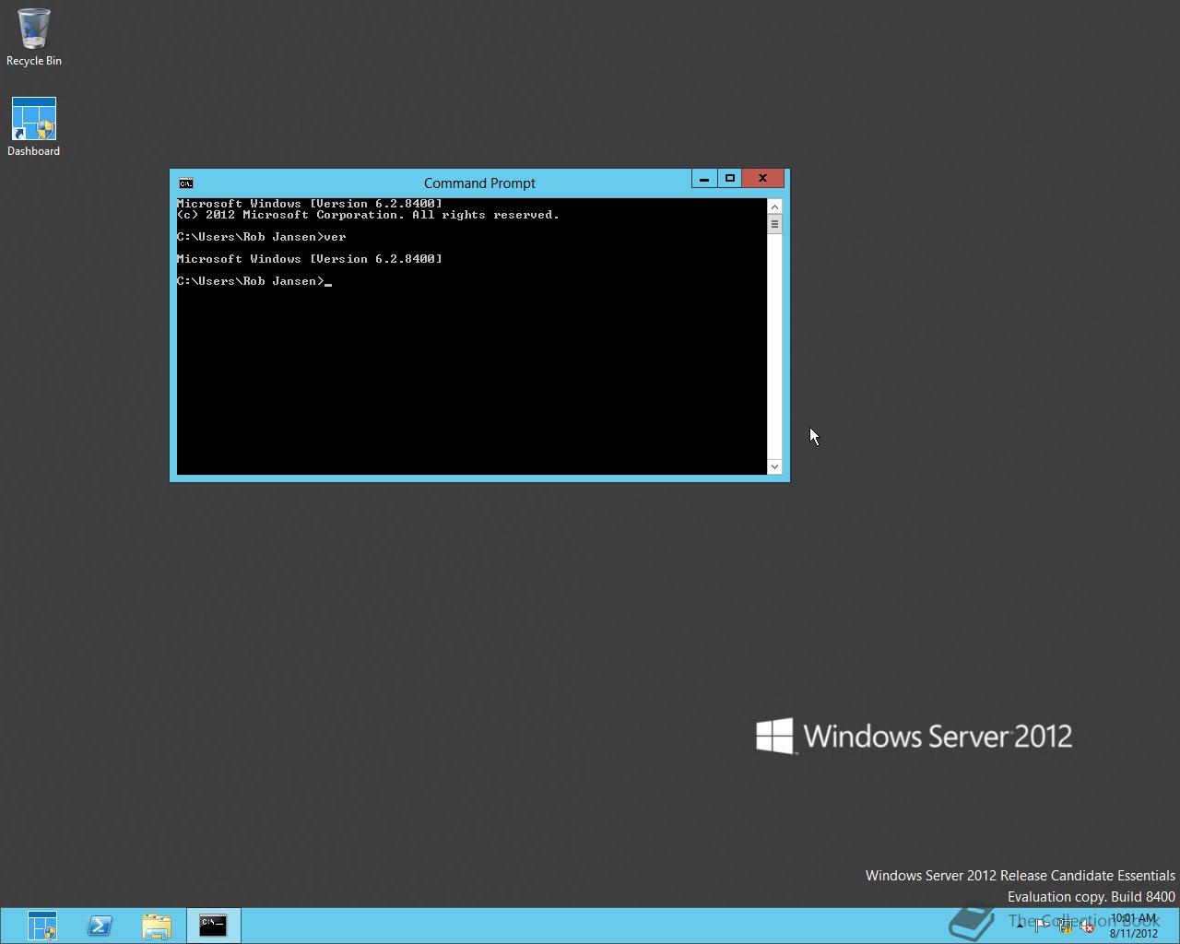Click the Command Prompt scrollbar thumb
The width and height of the screenshot is (1180, 944).
[774, 224]
